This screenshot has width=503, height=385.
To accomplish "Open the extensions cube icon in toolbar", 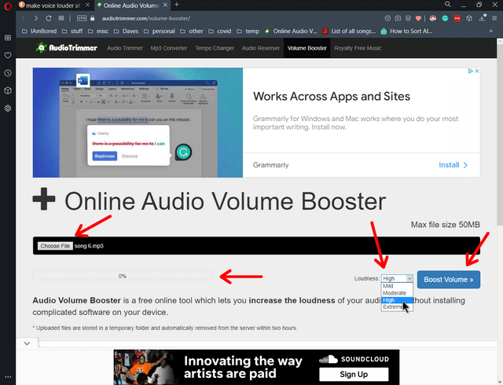I will (469, 18).
